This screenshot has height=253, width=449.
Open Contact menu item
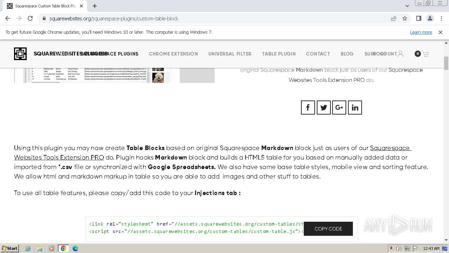point(318,54)
